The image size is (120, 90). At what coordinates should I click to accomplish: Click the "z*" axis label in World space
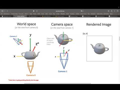click(x=37, y=44)
